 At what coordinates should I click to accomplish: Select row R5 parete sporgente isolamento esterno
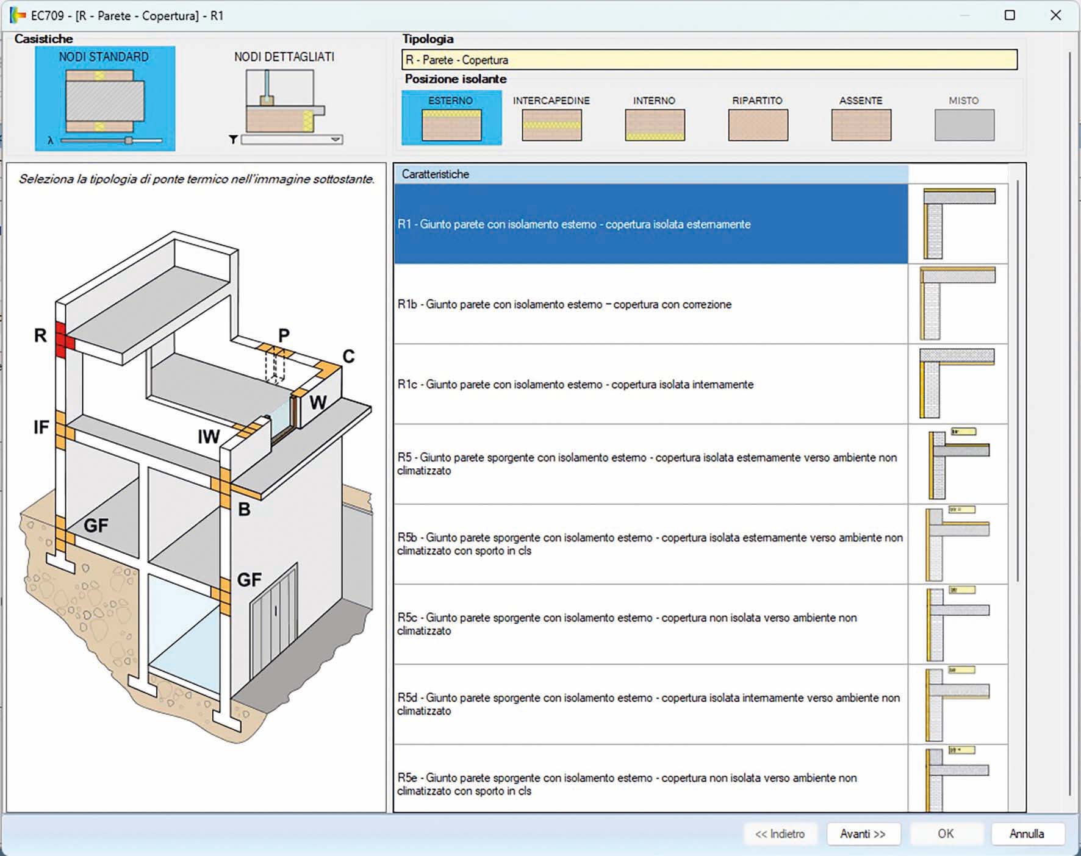(x=651, y=464)
